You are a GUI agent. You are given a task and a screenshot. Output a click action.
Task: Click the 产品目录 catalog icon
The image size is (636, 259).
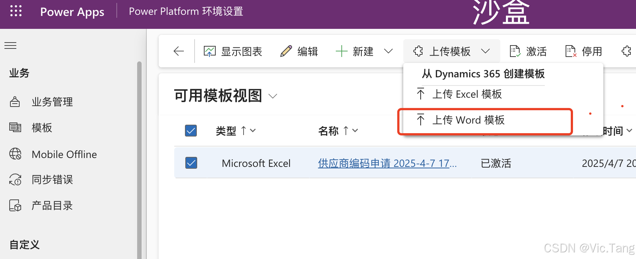tap(15, 205)
